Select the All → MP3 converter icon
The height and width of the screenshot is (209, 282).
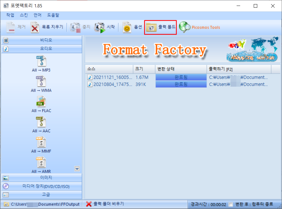(x=42, y=61)
